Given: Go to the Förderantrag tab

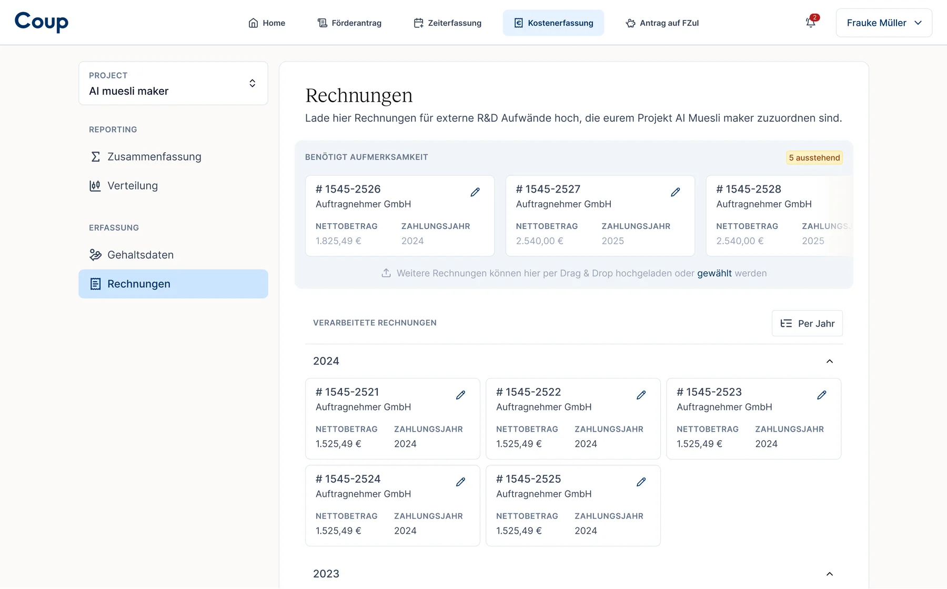Looking at the screenshot, I should point(349,23).
